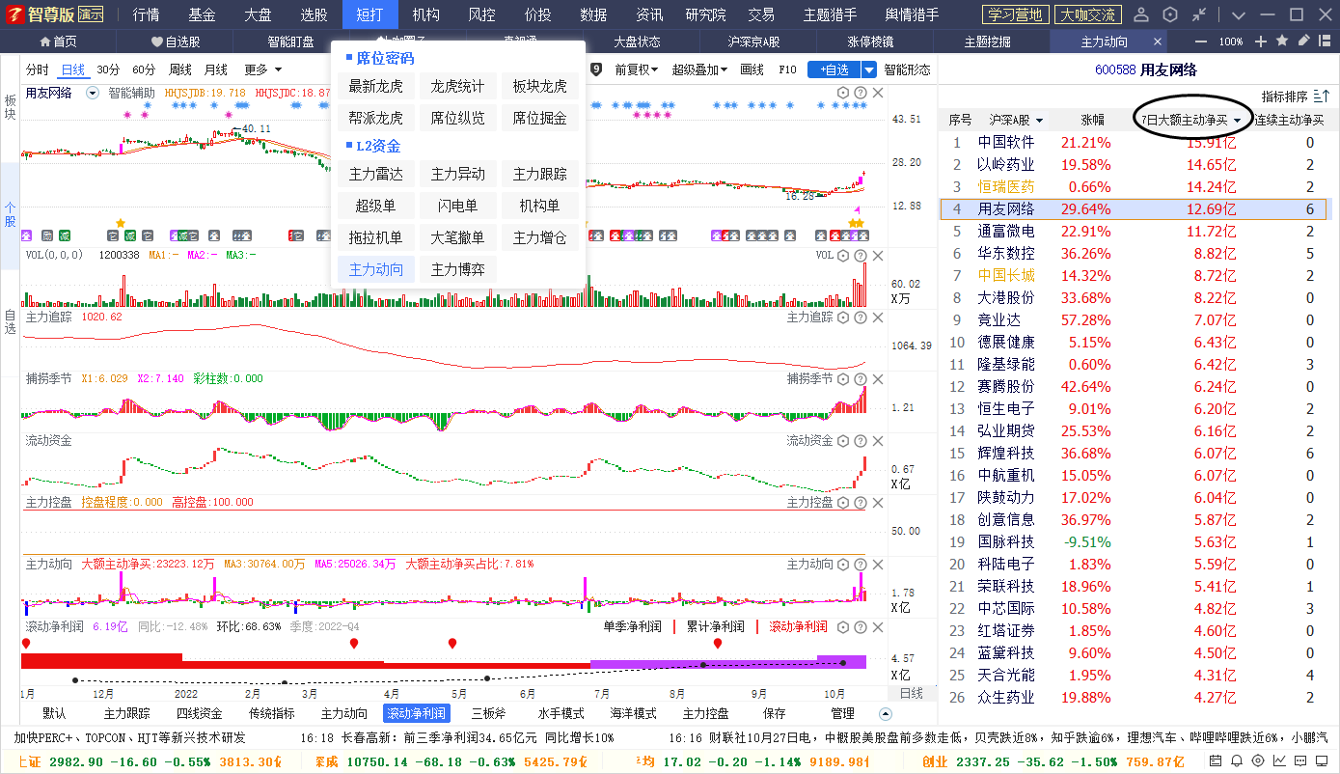Open the 超级叠加 dropdown
The height and width of the screenshot is (774, 1340).
700,69
